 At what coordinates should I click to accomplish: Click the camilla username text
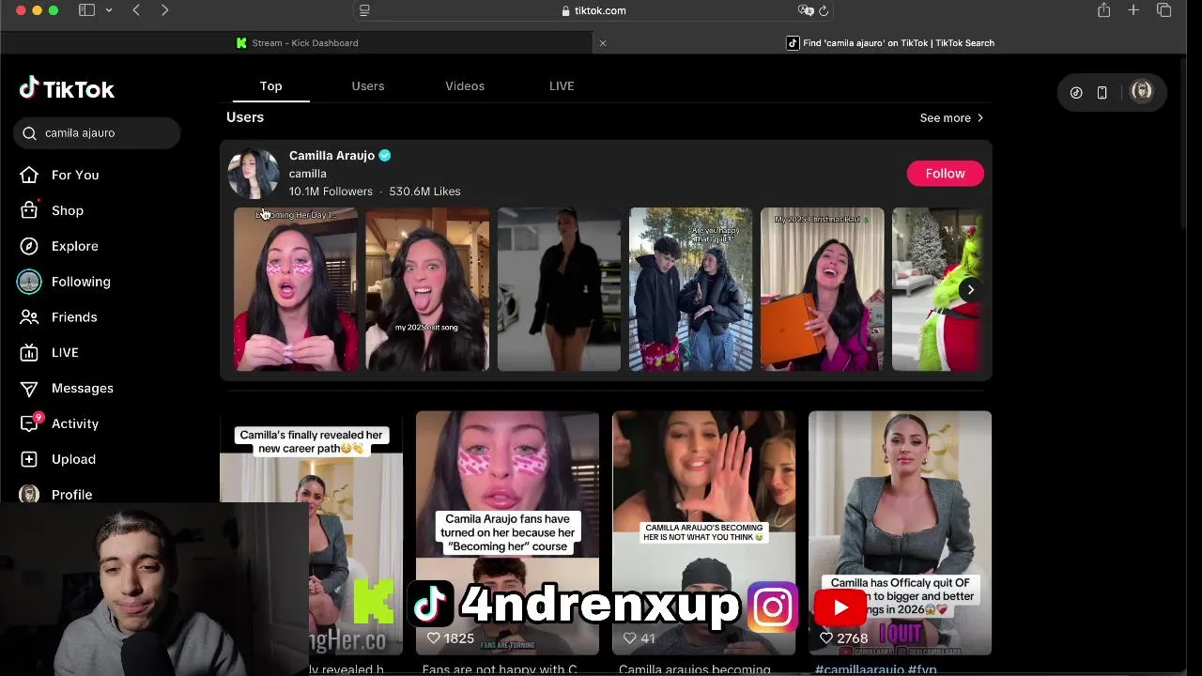click(x=308, y=174)
